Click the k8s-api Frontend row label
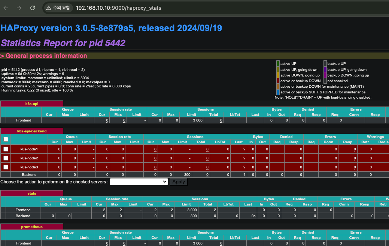This screenshot has height=246, width=389. click(x=24, y=120)
